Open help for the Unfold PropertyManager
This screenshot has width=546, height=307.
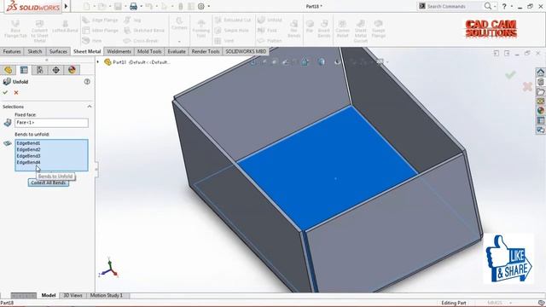pyautogui.click(x=87, y=82)
